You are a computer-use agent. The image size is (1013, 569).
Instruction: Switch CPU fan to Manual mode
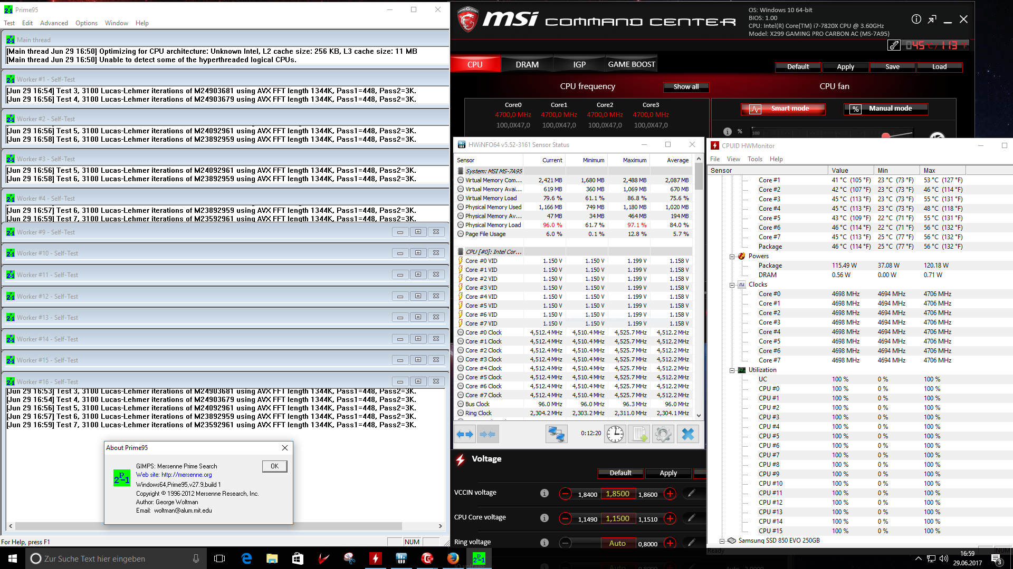pyautogui.click(x=886, y=109)
